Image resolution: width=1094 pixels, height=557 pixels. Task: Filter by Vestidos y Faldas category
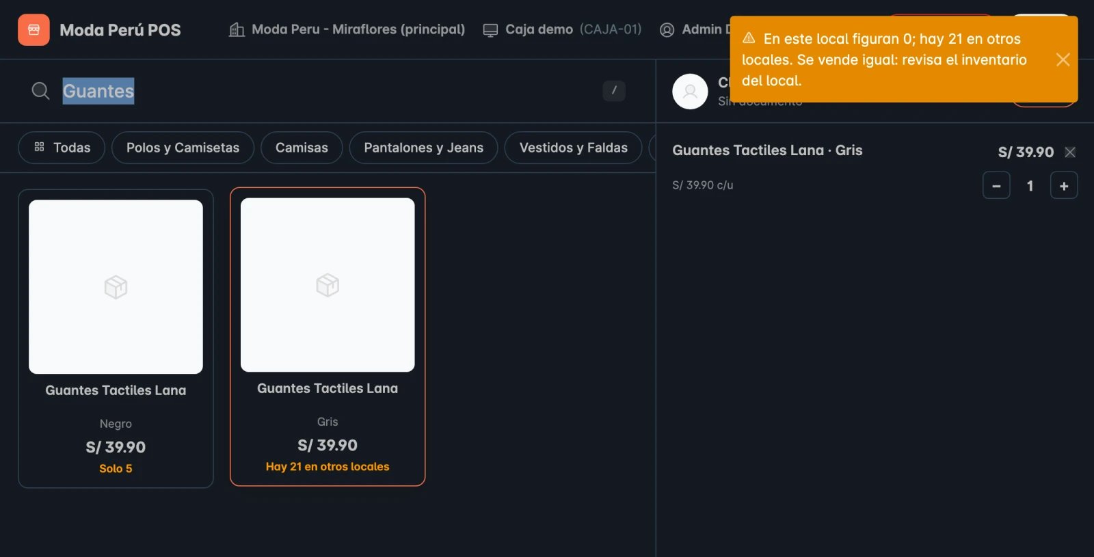point(573,148)
